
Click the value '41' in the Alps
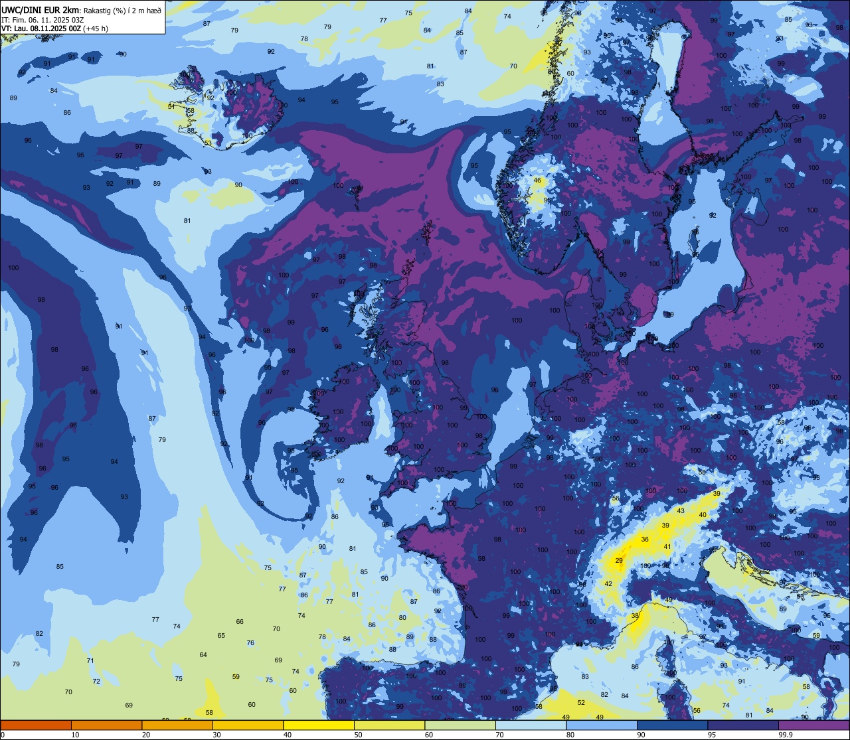667,547
